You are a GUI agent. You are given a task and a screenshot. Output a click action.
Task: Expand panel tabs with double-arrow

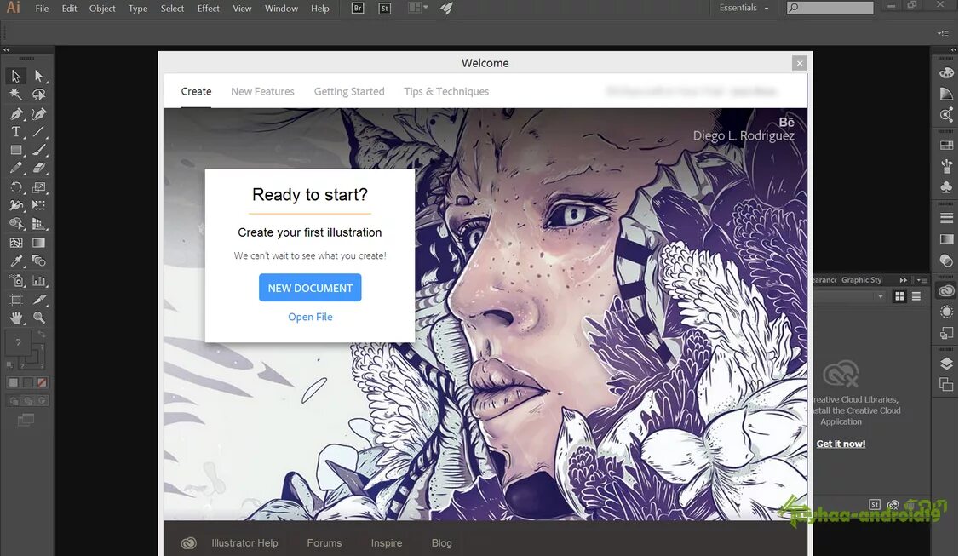point(904,279)
